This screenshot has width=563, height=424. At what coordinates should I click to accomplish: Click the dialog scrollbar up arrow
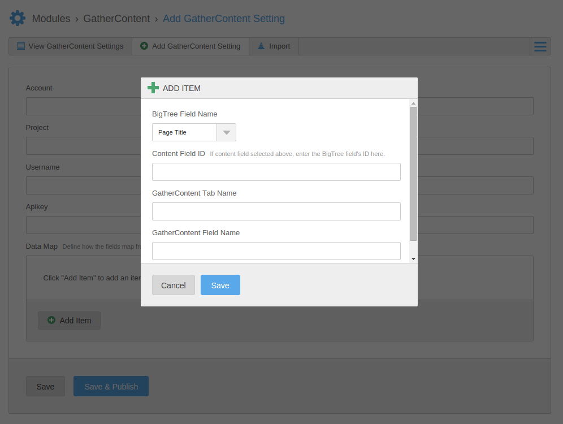point(413,103)
